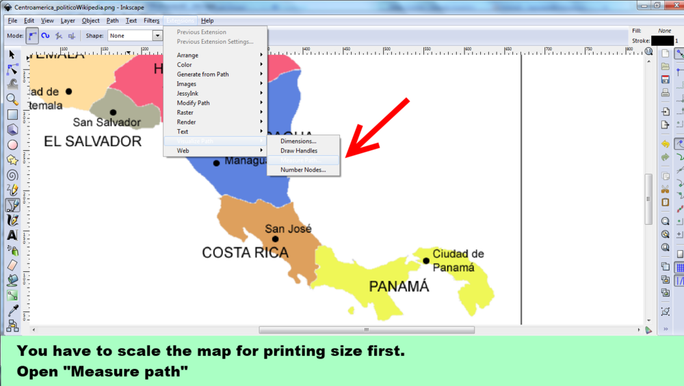Enable straight line segments mode
Viewport: 684px width, 386px height.
pyautogui.click(x=59, y=36)
